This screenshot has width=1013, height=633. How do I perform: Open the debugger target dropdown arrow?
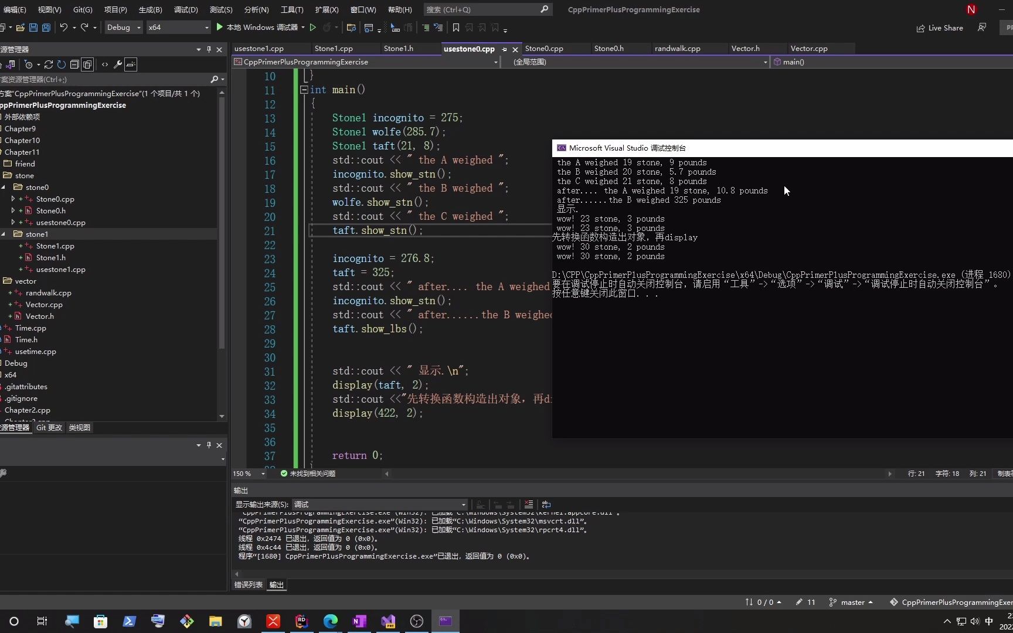[303, 28]
